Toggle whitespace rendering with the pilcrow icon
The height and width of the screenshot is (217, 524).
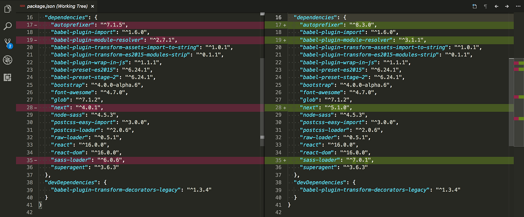pyautogui.click(x=485, y=6)
